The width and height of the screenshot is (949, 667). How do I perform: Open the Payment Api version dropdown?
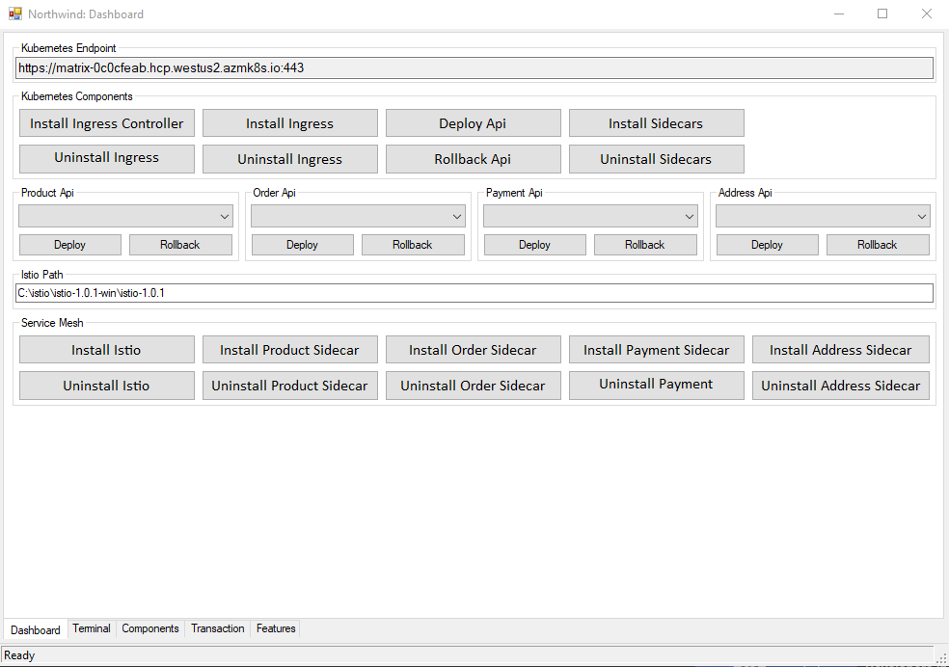(590, 217)
